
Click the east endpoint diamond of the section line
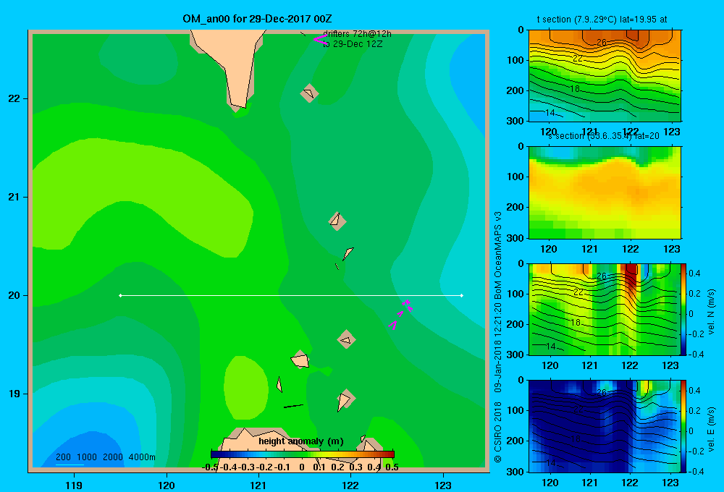point(462,295)
